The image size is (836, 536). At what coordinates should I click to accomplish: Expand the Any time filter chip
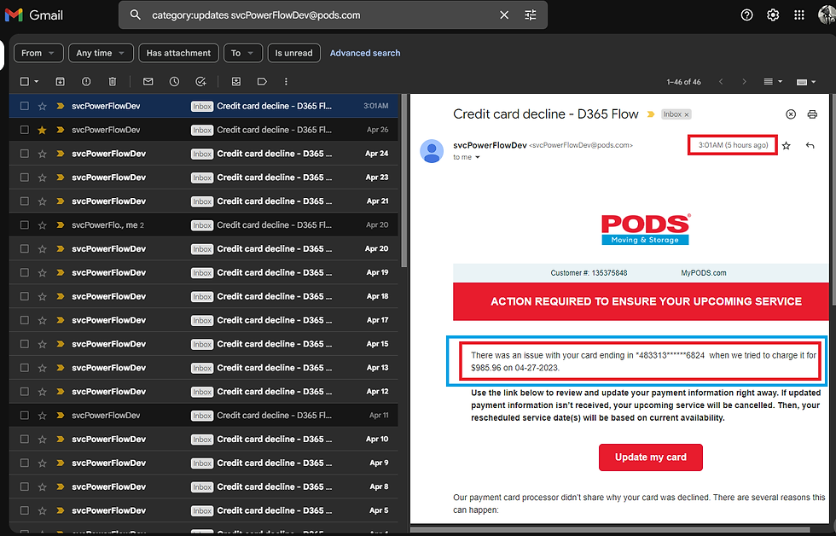click(101, 53)
